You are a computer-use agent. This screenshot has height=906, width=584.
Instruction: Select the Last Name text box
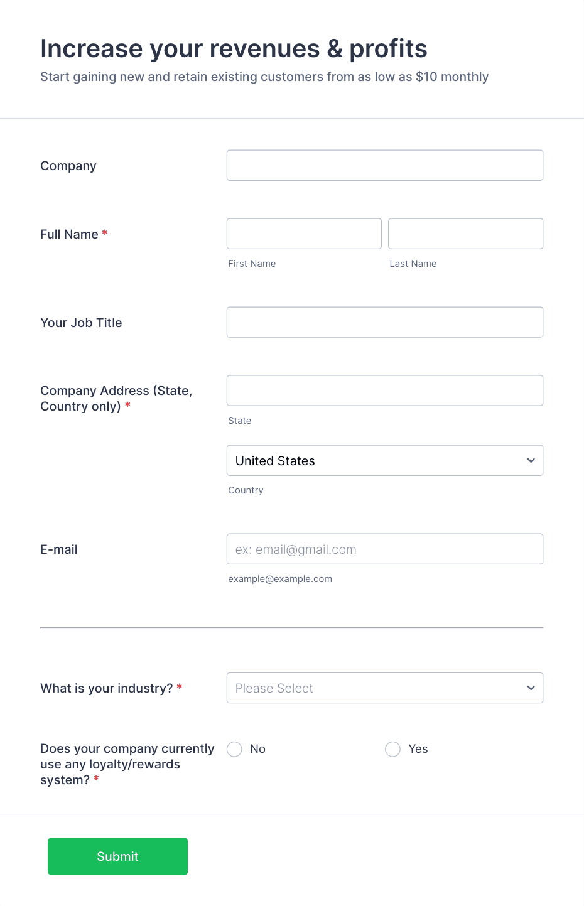click(x=465, y=234)
